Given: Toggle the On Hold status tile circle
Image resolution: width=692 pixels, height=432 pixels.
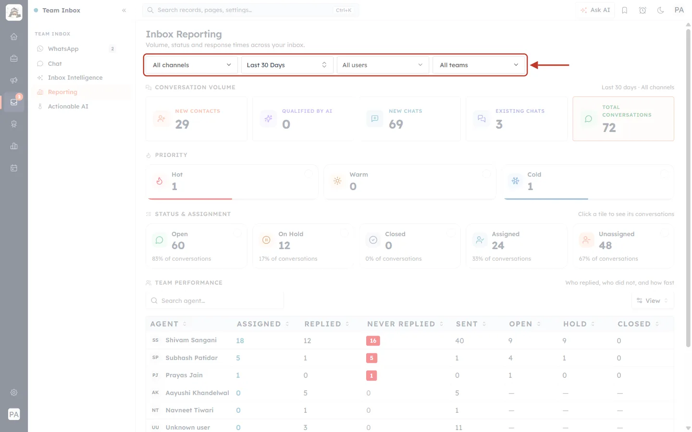Looking at the screenshot, I should click(x=345, y=233).
